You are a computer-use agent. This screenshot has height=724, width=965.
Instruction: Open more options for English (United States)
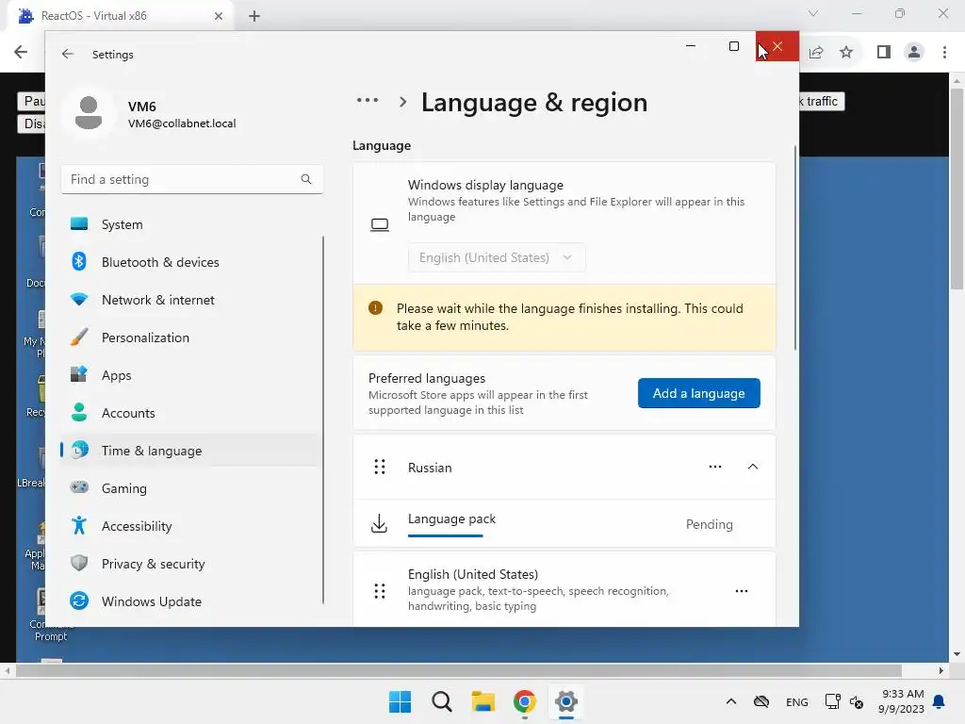742,591
